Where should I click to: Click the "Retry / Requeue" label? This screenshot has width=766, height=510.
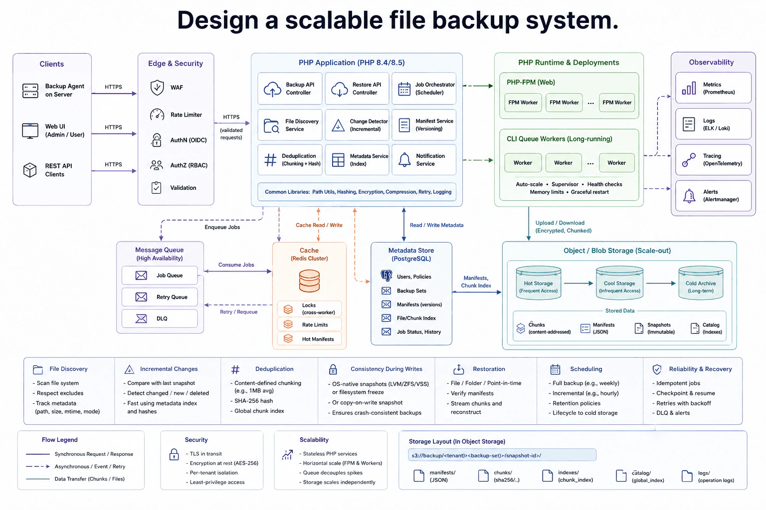(x=239, y=312)
